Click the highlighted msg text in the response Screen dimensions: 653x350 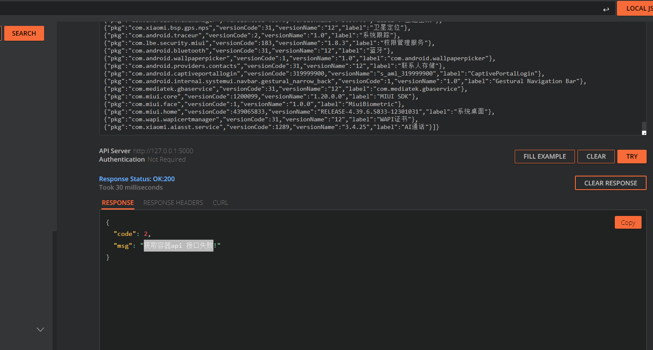coord(178,246)
